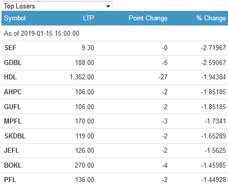This screenshot has height=184, width=228.
Task: Click BOKL's LTP value 270.00
Action: [x=84, y=165]
